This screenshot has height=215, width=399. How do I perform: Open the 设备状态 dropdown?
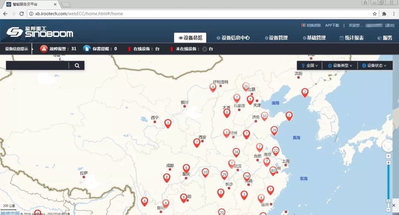click(x=374, y=66)
